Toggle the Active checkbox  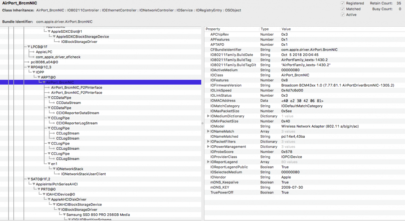coord(343,15)
